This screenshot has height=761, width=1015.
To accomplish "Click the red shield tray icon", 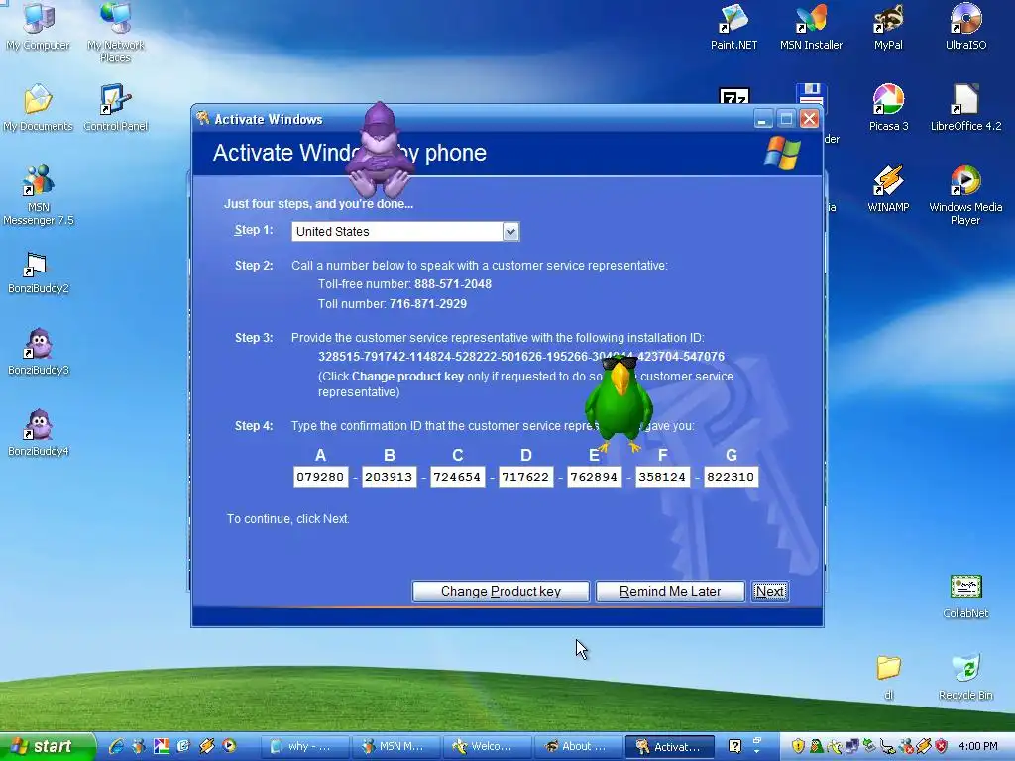I will (941, 746).
